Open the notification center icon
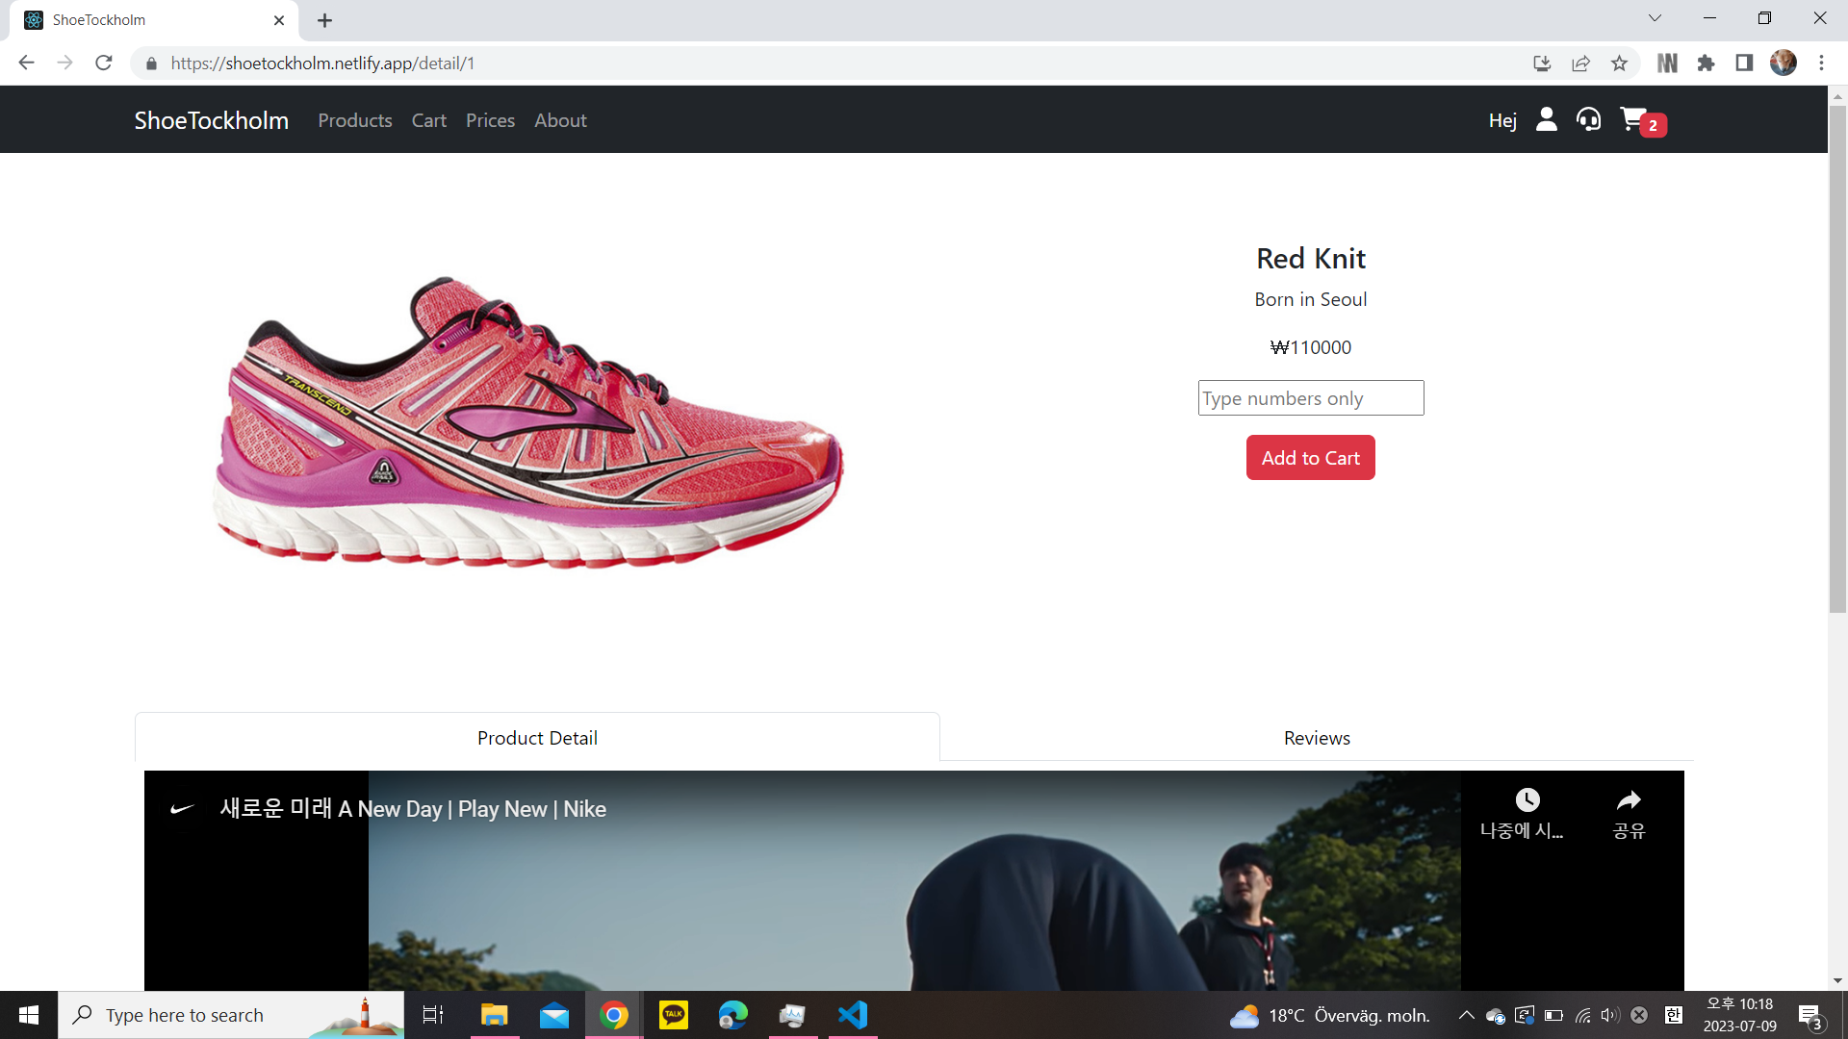 point(1810,1016)
